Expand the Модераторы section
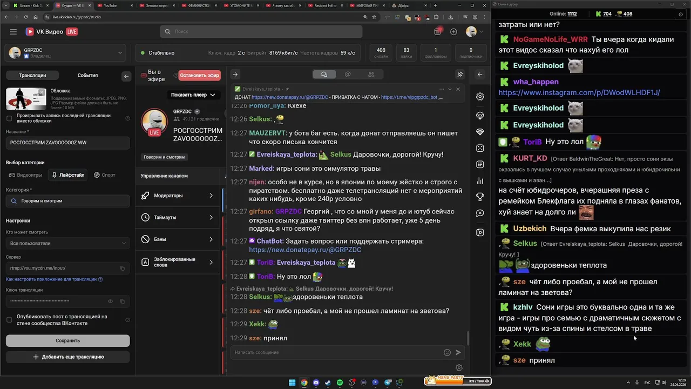The height and width of the screenshot is (389, 691). [178, 196]
